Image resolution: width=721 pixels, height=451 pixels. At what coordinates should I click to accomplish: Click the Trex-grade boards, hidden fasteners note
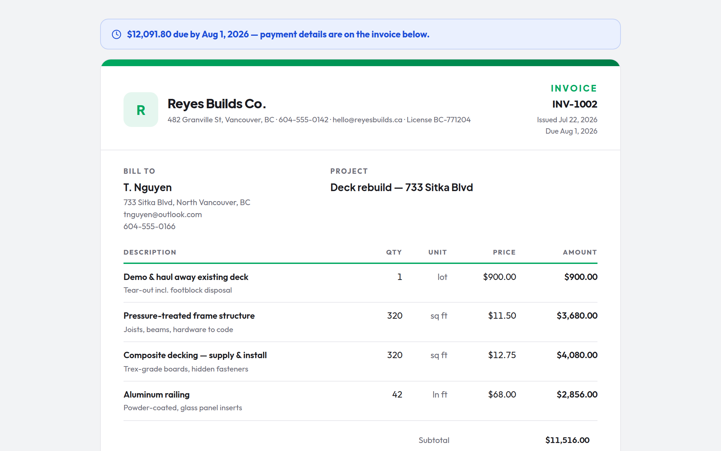click(x=186, y=369)
